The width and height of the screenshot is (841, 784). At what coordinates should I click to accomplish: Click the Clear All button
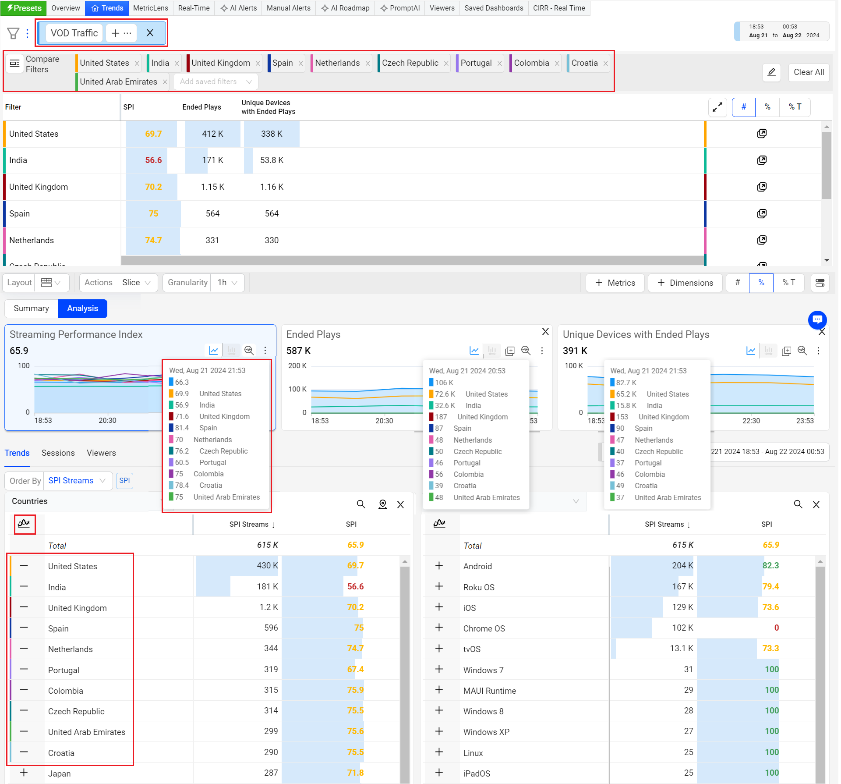click(x=808, y=72)
